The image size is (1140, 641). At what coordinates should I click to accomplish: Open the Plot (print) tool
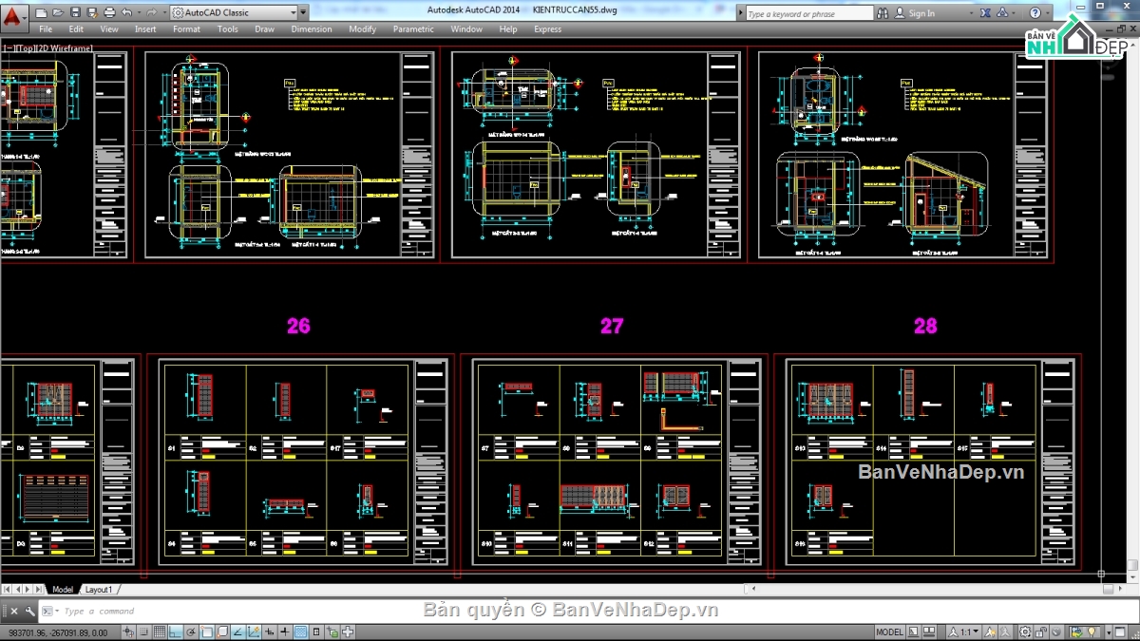click(x=109, y=12)
